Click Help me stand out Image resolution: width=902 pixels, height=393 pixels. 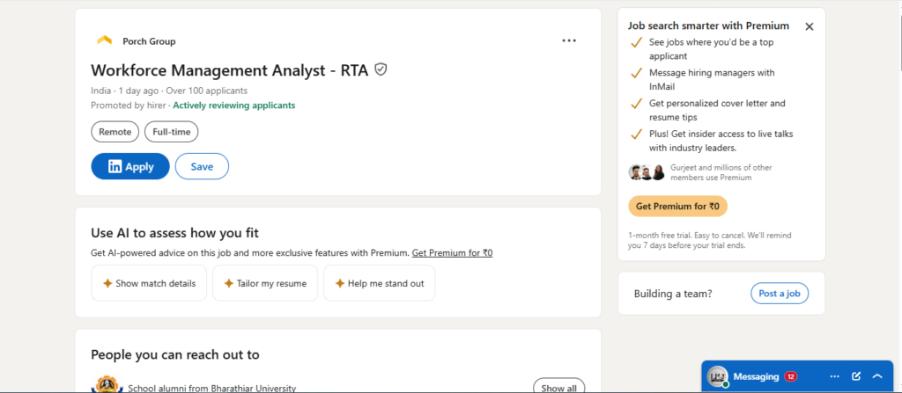tap(379, 283)
